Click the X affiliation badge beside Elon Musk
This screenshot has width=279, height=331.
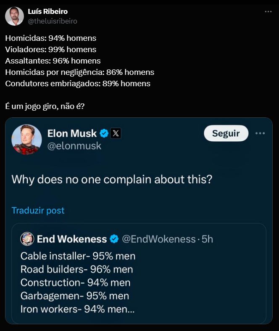click(116, 134)
